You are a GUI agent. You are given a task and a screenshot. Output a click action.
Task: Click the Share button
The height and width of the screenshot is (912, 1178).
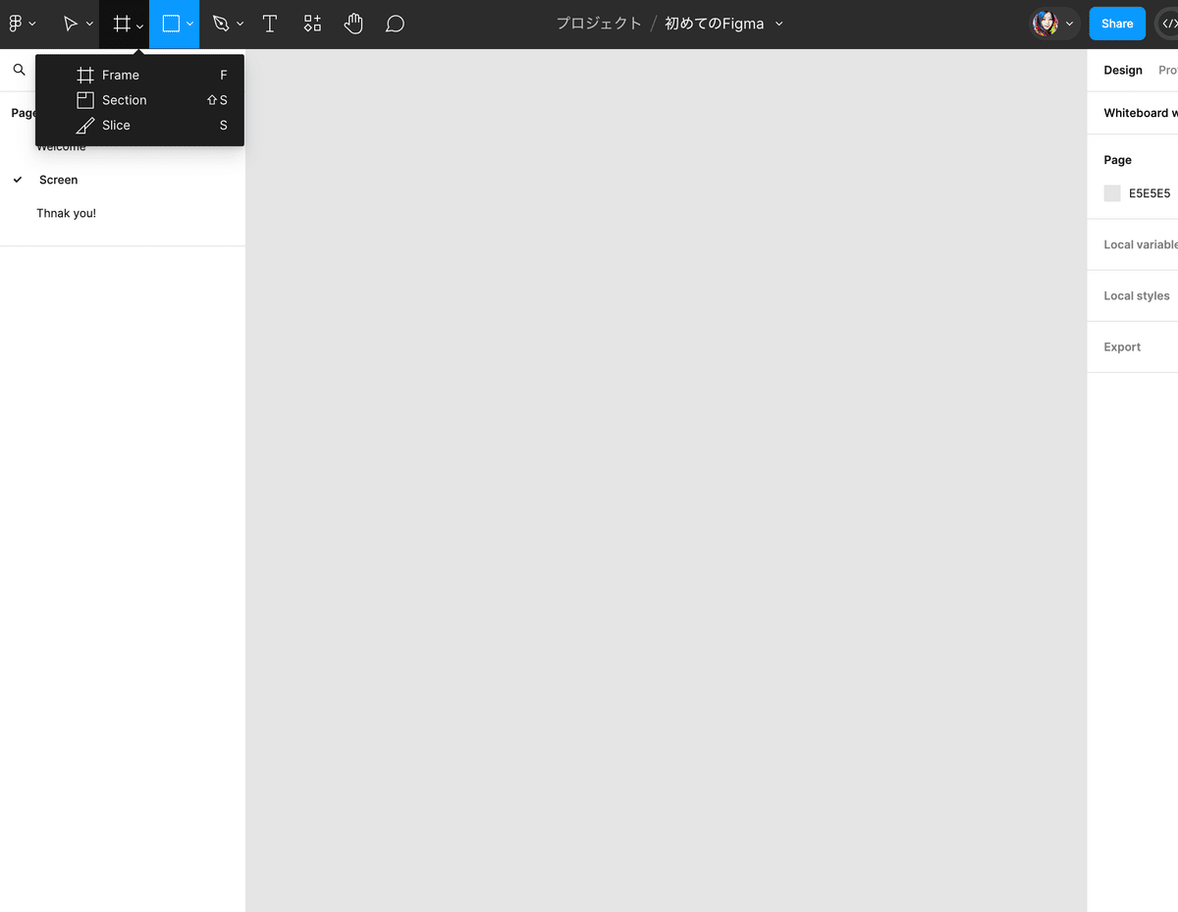(1117, 24)
